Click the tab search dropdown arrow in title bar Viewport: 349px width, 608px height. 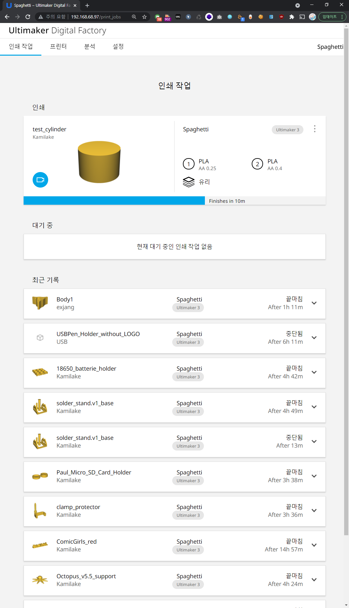tap(298, 5)
